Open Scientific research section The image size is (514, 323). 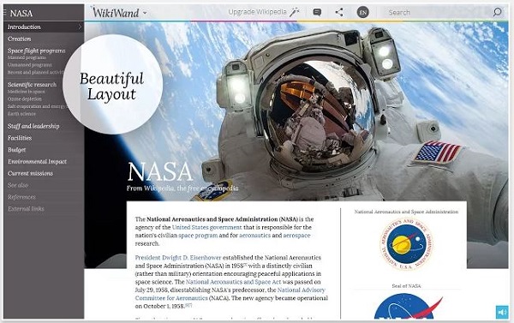[x=33, y=85]
